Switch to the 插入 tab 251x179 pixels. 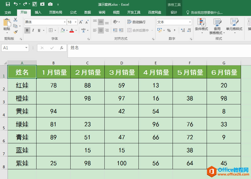pos(38,12)
